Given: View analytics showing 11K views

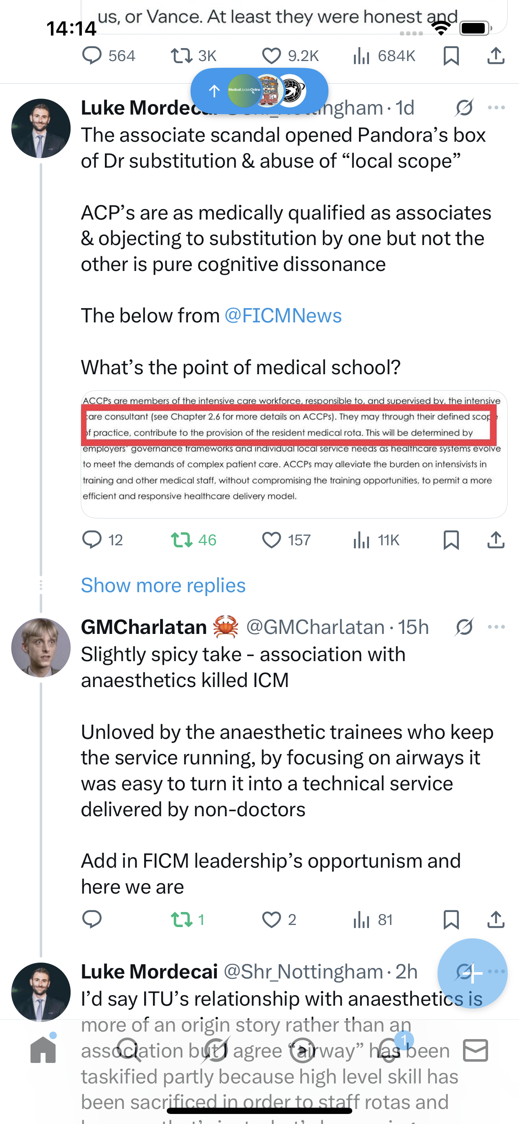Looking at the screenshot, I should (361, 540).
